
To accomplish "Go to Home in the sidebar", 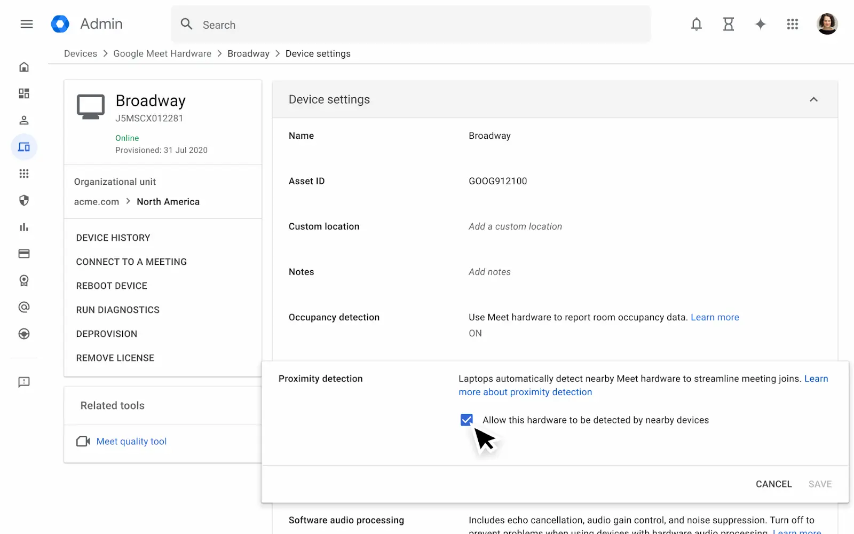I will click(24, 67).
